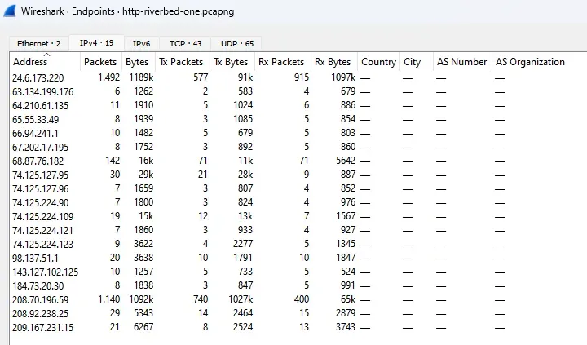This screenshot has height=345, width=587.
Task: Click Rx Packets value 915
Action: (x=302, y=77)
